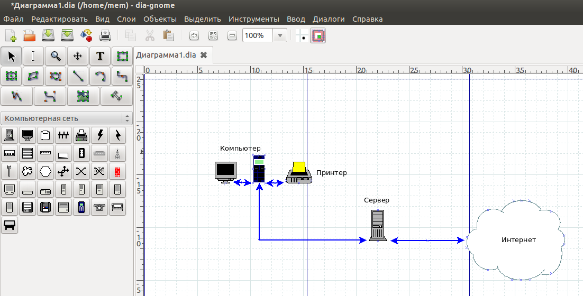Screen dimensions: 583x296
Task: Select the Text T tool
Action: [100, 56]
